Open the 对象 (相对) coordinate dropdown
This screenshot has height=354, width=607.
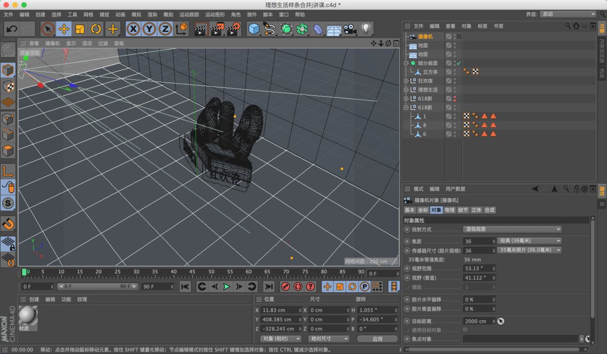(280, 338)
